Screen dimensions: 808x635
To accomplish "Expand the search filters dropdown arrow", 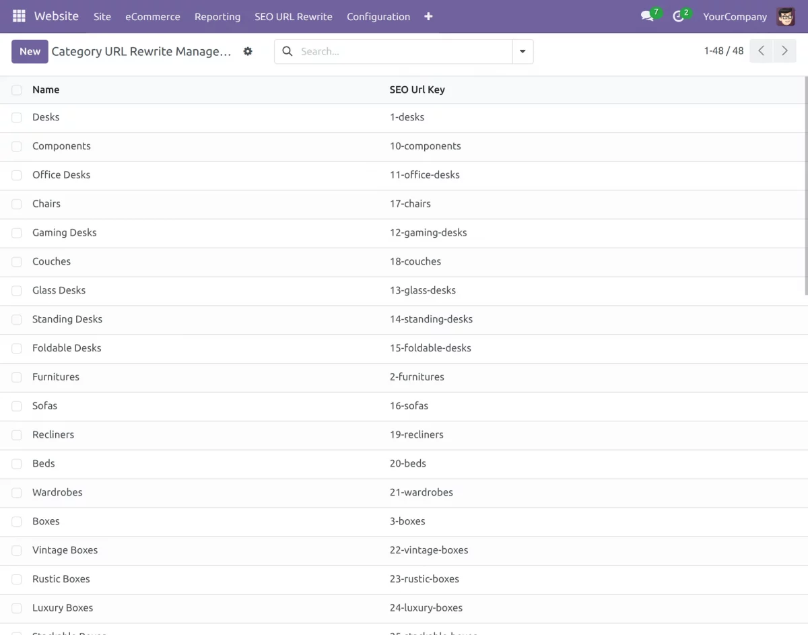I will point(523,51).
